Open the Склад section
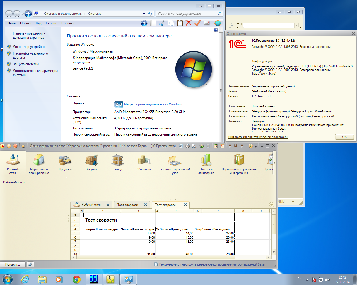Screen dimensions: 357x285 (118, 163)
